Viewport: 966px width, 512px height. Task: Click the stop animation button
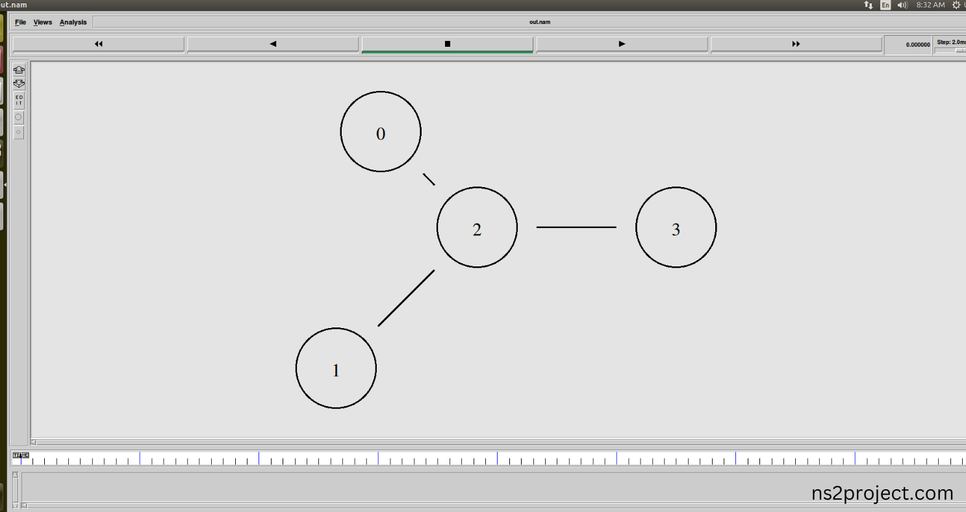447,44
